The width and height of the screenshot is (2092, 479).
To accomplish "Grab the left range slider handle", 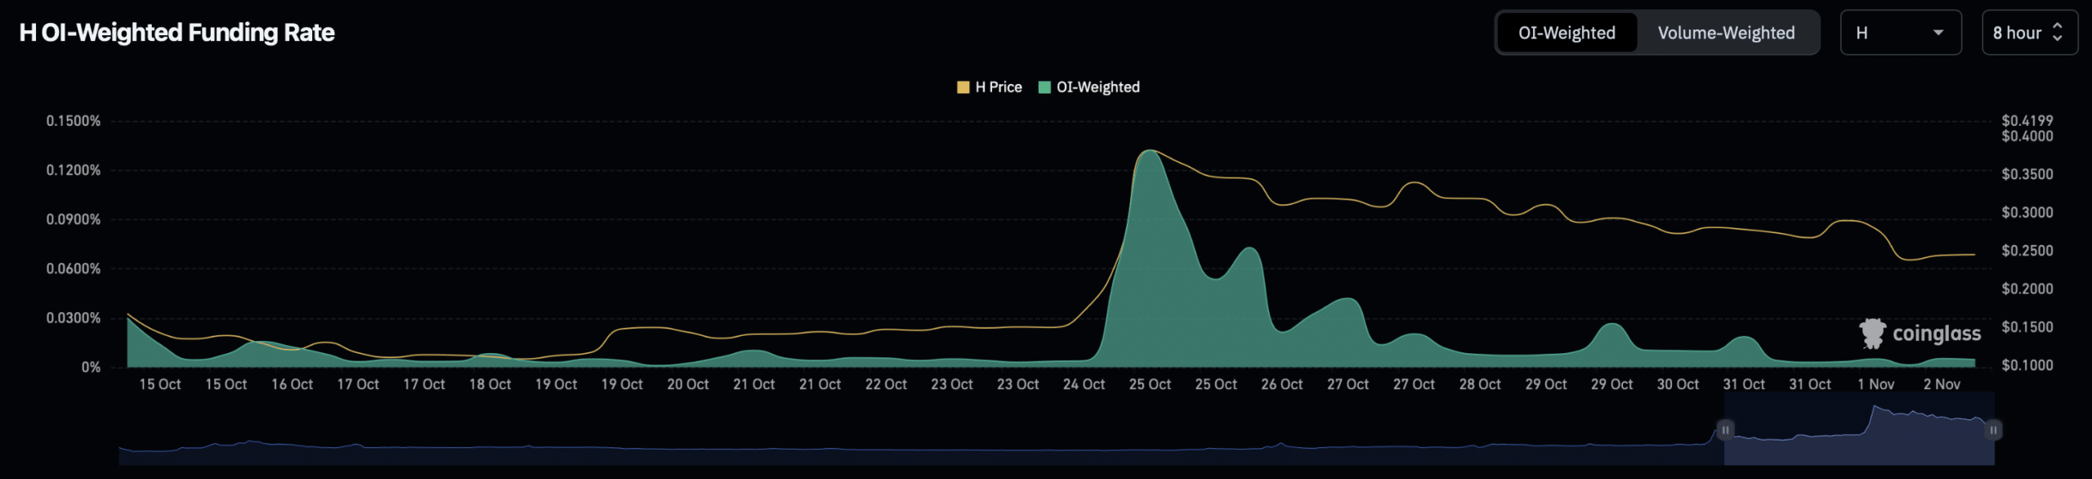I will pyautogui.click(x=1725, y=430).
